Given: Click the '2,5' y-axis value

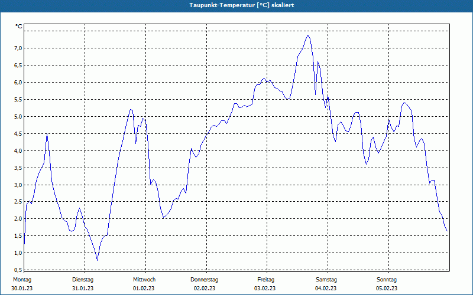Looking at the screenshot, I should 18,202.
